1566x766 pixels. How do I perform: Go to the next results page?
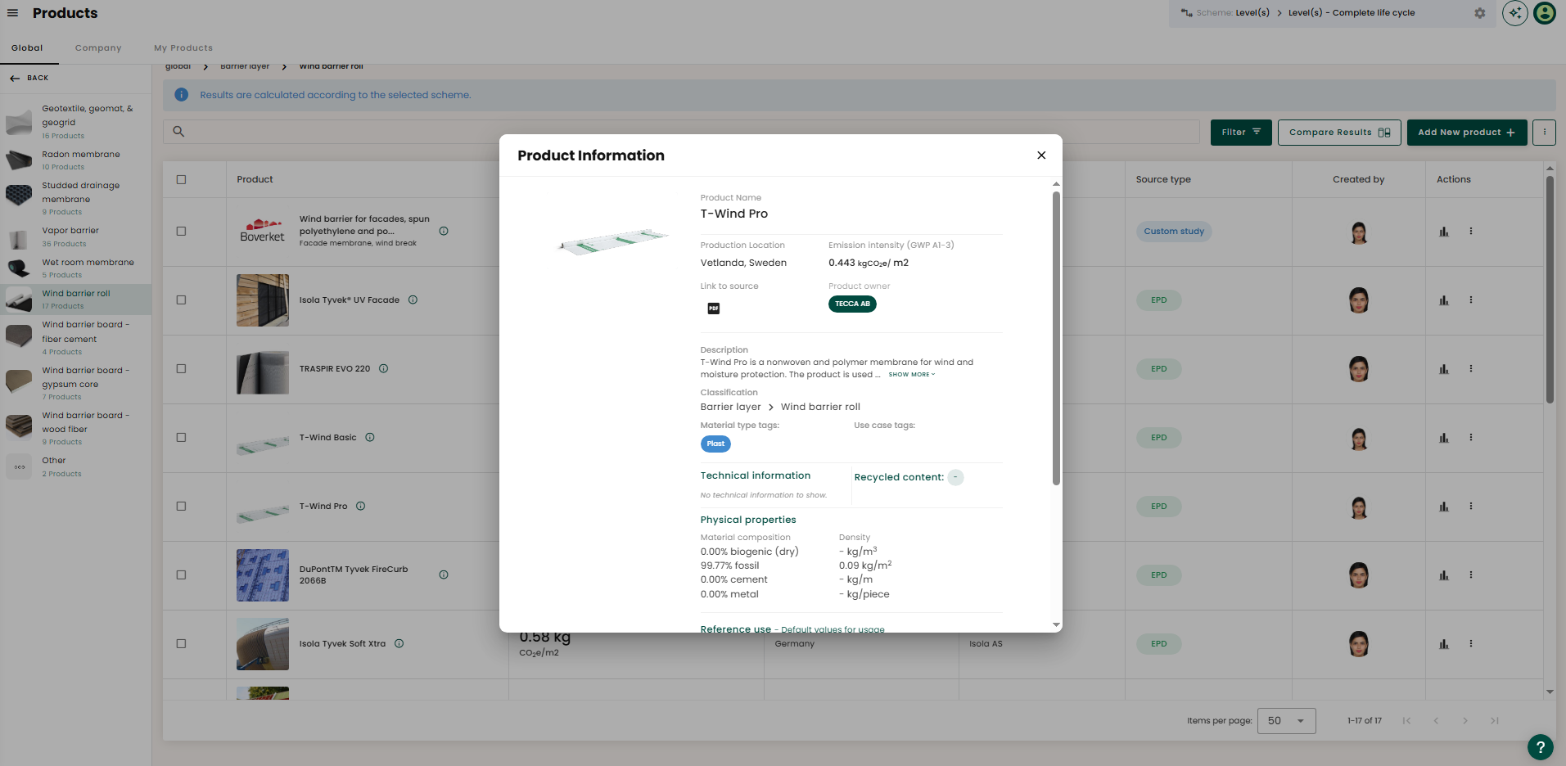(x=1465, y=721)
